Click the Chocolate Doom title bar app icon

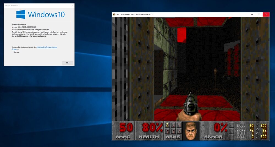[x=114, y=14]
